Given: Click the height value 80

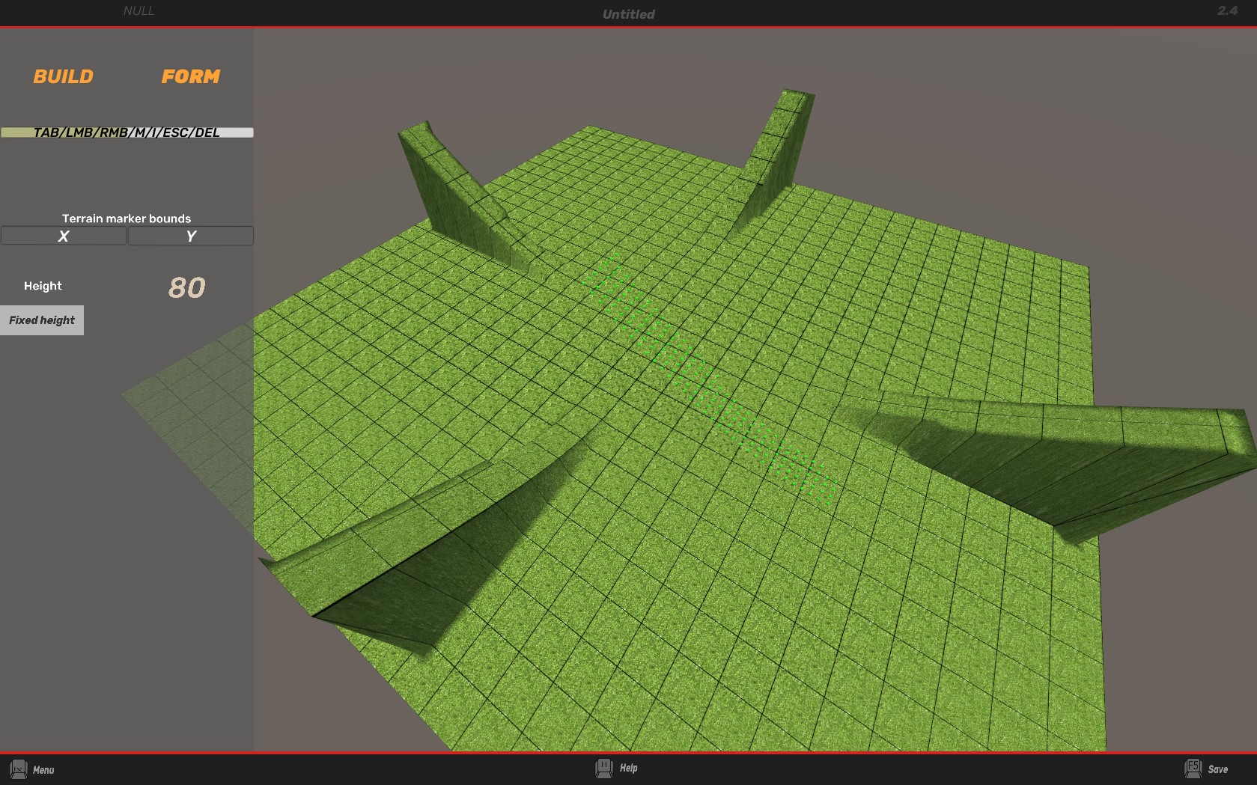Looking at the screenshot, I should (x=186, y=287).
